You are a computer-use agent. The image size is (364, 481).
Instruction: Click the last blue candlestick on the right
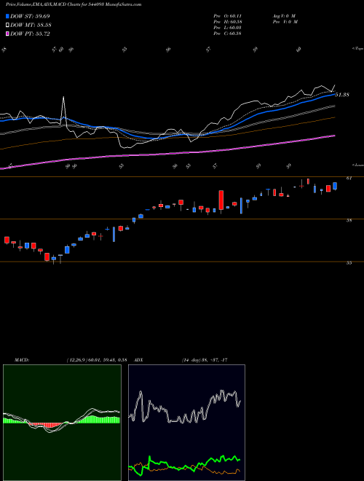pyautogui.click(x=335, y=186)
